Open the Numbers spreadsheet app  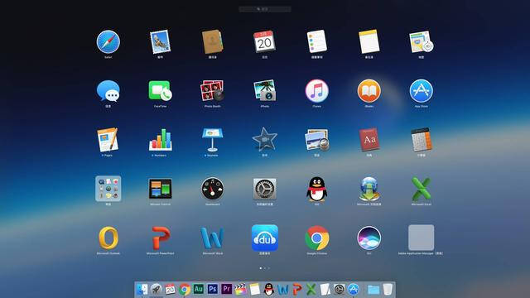(160, 140)
